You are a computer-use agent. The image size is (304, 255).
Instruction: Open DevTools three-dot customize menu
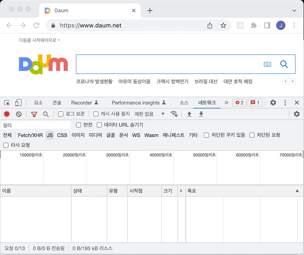(x=285, y=103)
